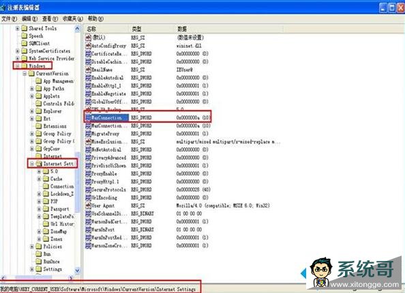The image size is (405, 293).
Task: Select the EmailName string value icon
Action: point(88,70)
